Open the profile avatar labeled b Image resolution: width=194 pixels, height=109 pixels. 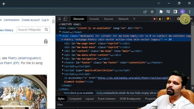182,12
